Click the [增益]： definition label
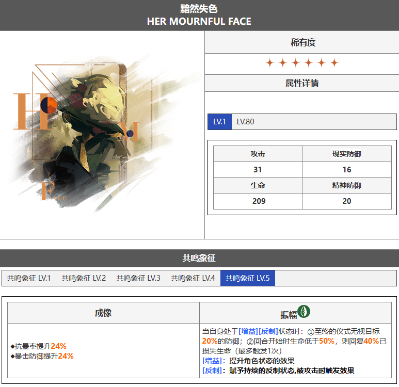 pos(214,361)
